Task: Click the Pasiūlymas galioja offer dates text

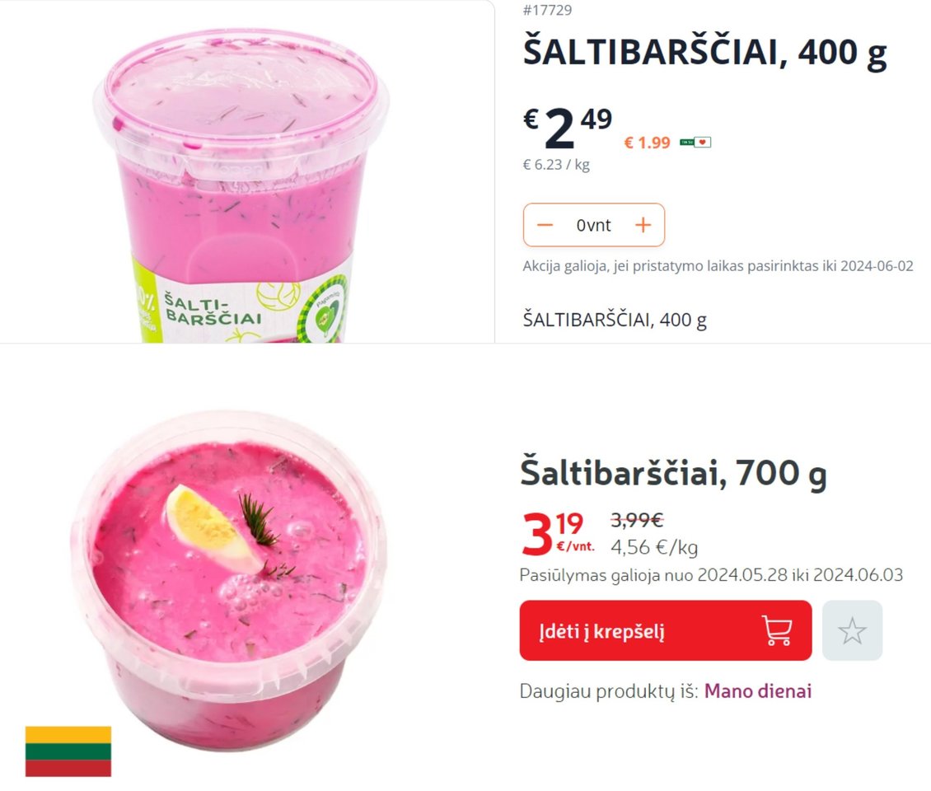Action: tap(711, 575)
